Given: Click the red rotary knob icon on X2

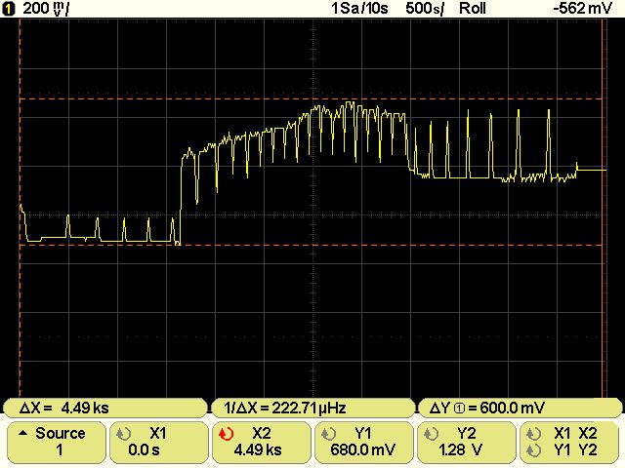Looking at the screenshot, I should click(226, 433).
